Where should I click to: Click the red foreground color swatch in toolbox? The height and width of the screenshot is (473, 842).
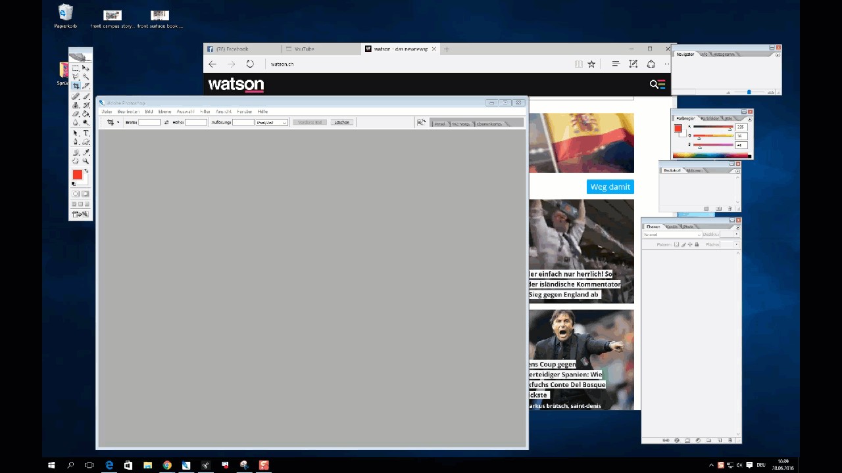(x=77, y=175)
